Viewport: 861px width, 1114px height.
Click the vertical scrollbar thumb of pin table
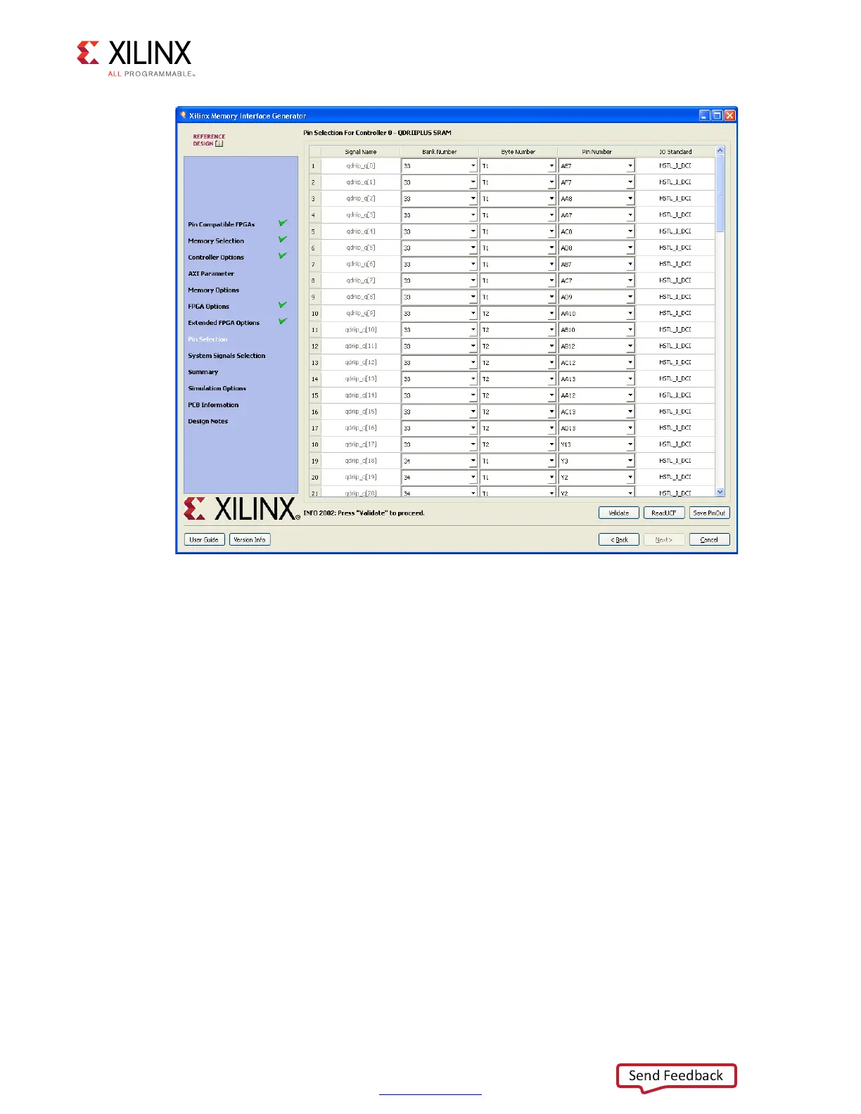[720, 194]
